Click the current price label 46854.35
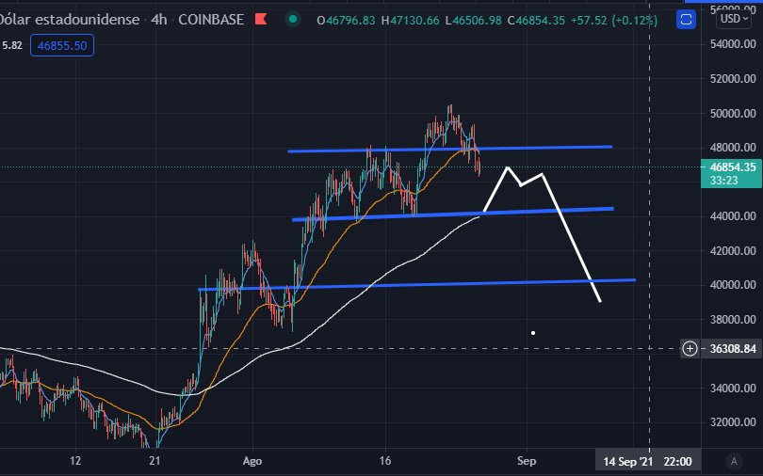 [x=732, y=167]
